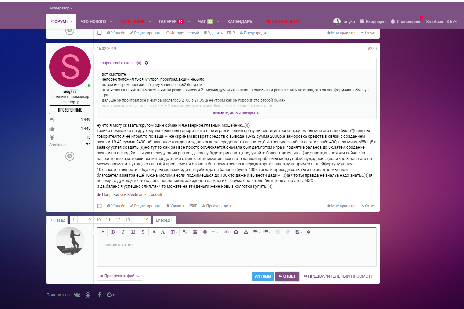Go to next page with Вперед
Screen dimensions: 464x309
[x=164, y=220]
